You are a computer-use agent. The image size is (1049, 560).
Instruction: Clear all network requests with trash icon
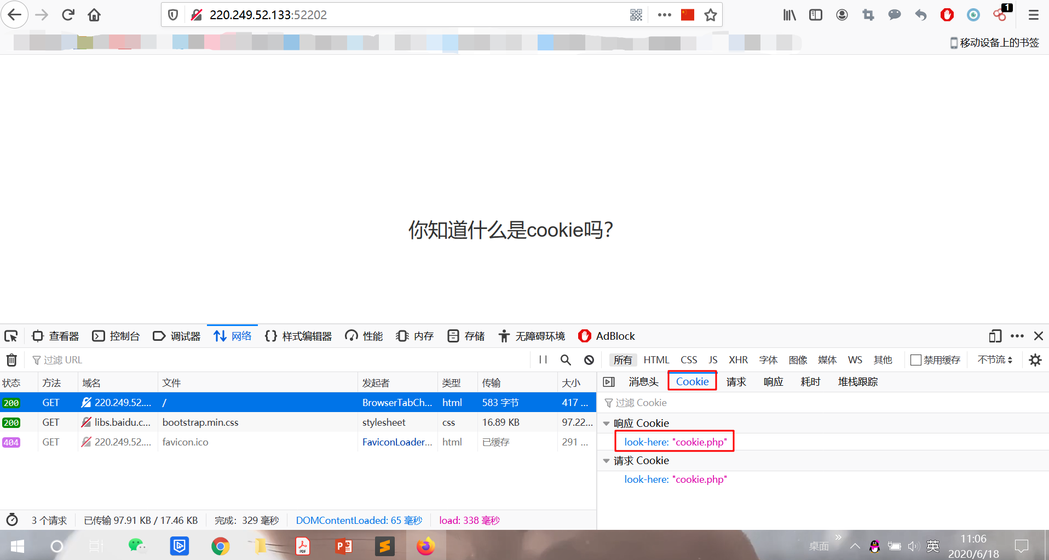(11, 359)
